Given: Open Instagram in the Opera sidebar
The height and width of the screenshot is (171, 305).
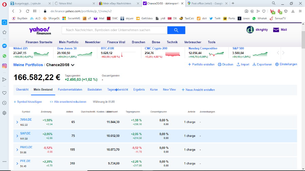Looking at the screenshot, I should pyautogui.click(x=4, y=66).
